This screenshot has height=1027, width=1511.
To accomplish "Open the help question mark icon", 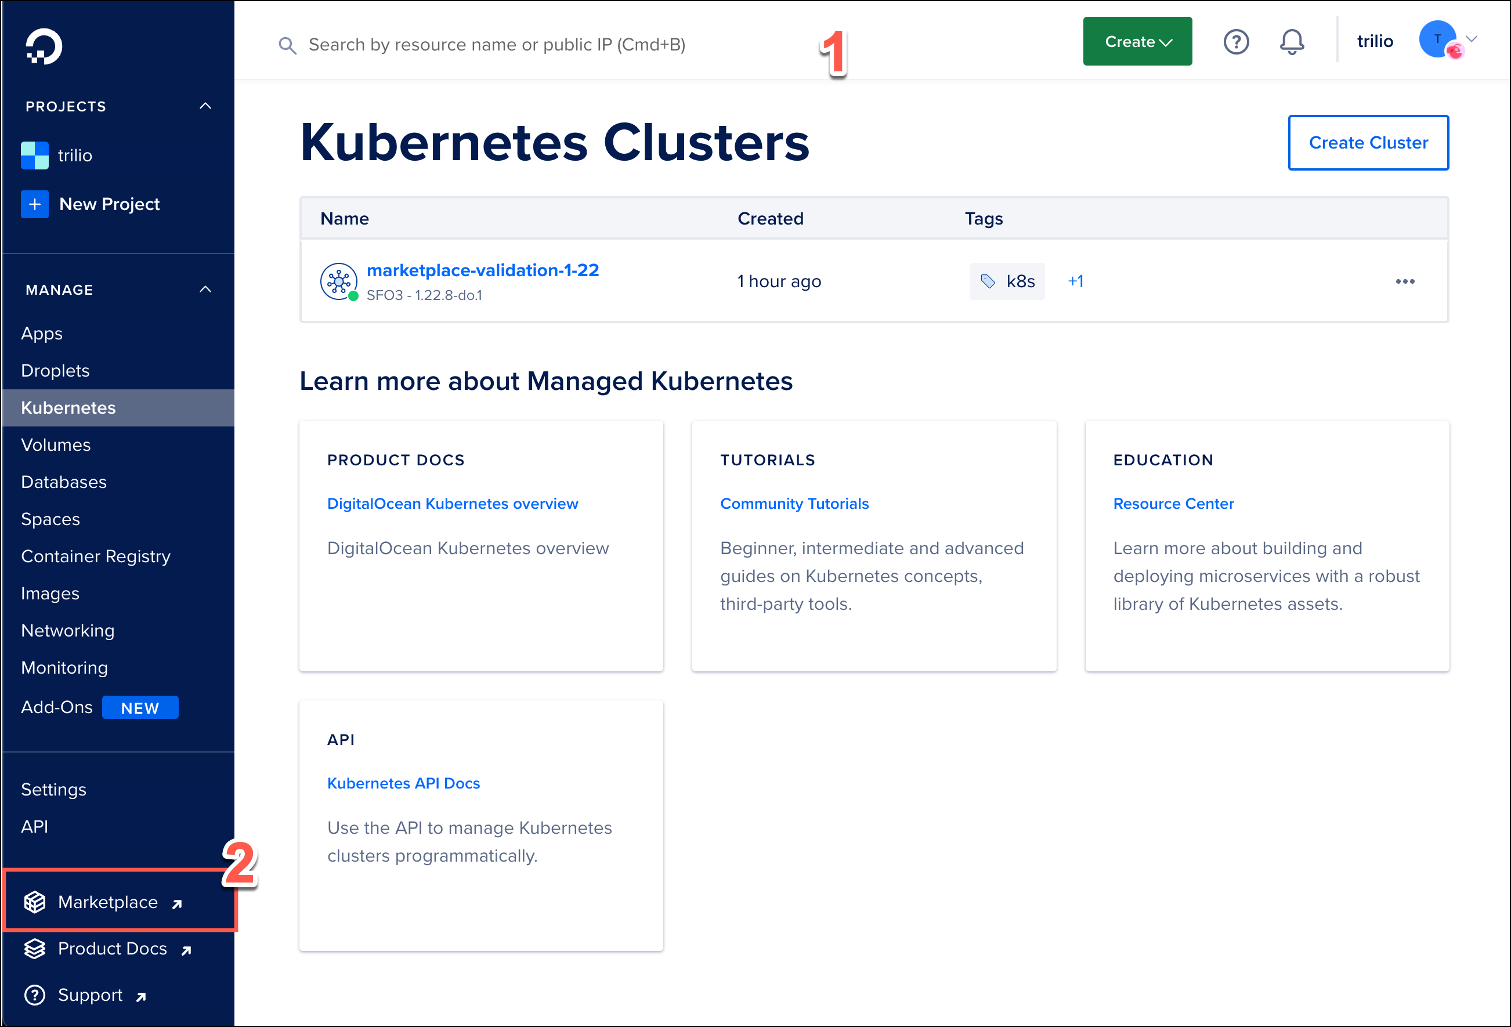I will point(1236,42).
